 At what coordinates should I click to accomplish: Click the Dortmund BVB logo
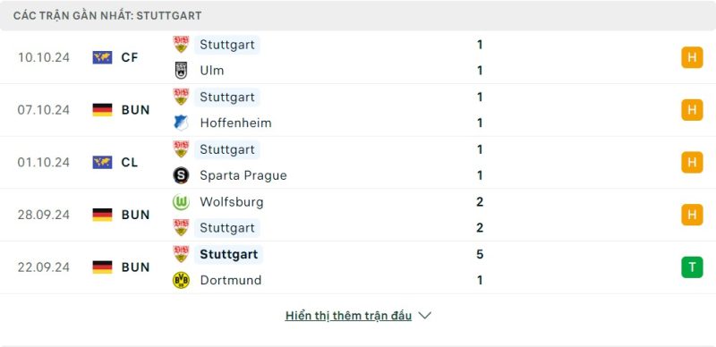(181, 280)
